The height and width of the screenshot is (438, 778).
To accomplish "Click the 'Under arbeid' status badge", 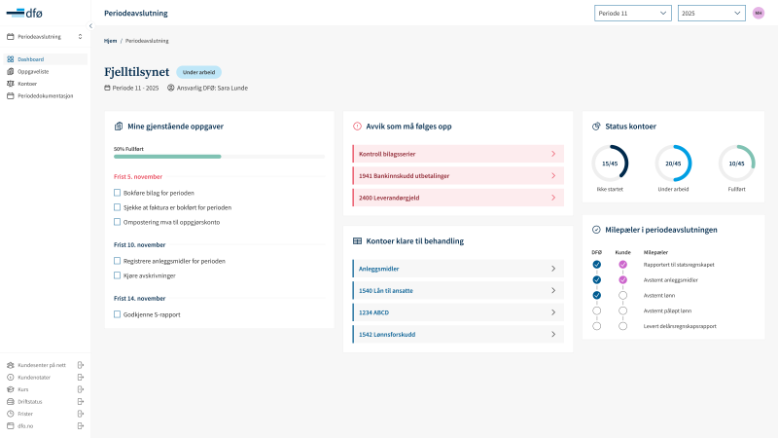I will coord(199,72).
